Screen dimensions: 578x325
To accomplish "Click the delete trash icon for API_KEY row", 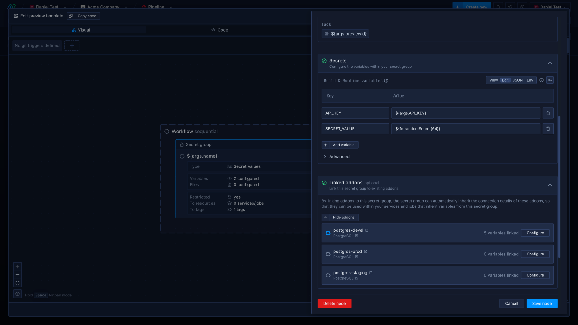I will click(548, 113).
